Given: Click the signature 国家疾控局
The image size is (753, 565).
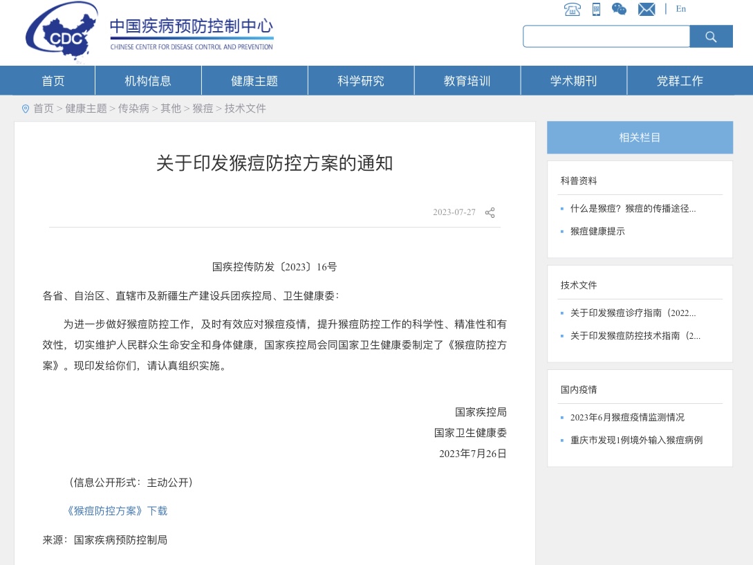Looking at the screenshot, I should click(x=481, y=412).
